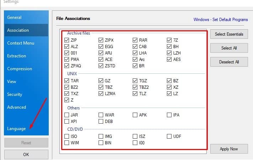
Task: Open the General settings tab
Action: point(14,17)
